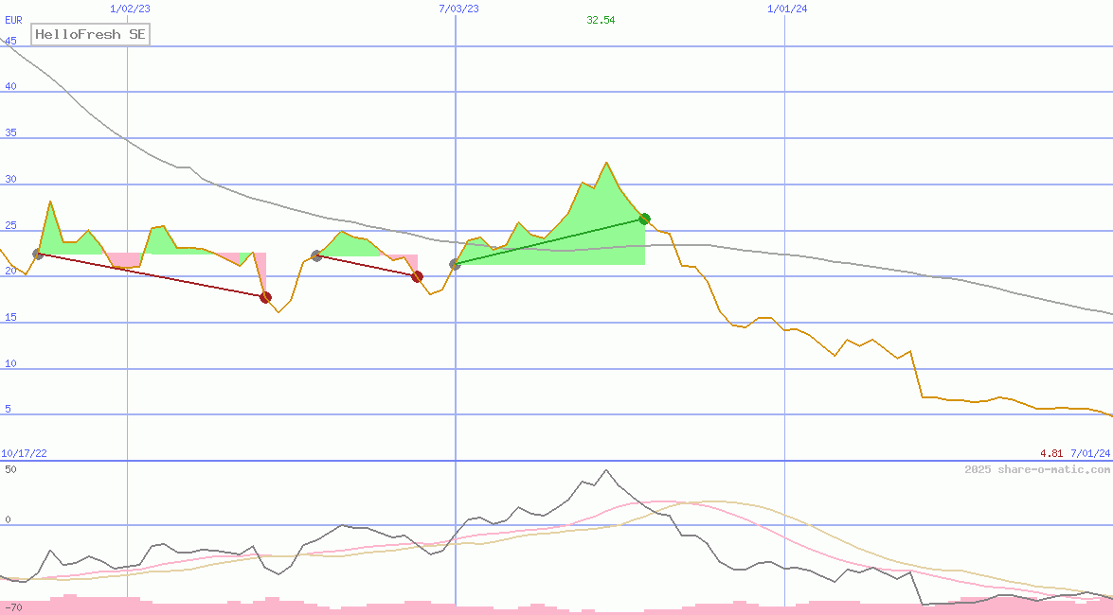
Task: Select the green exit marker of winning trade
Action: (x=645, y=219)
